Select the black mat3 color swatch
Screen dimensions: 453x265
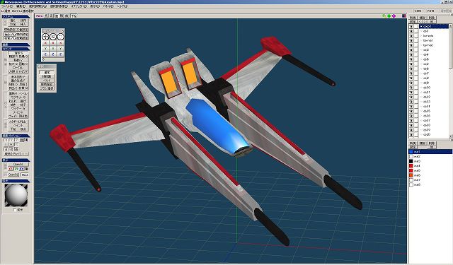pyautogui.click(x=411, y=161)
